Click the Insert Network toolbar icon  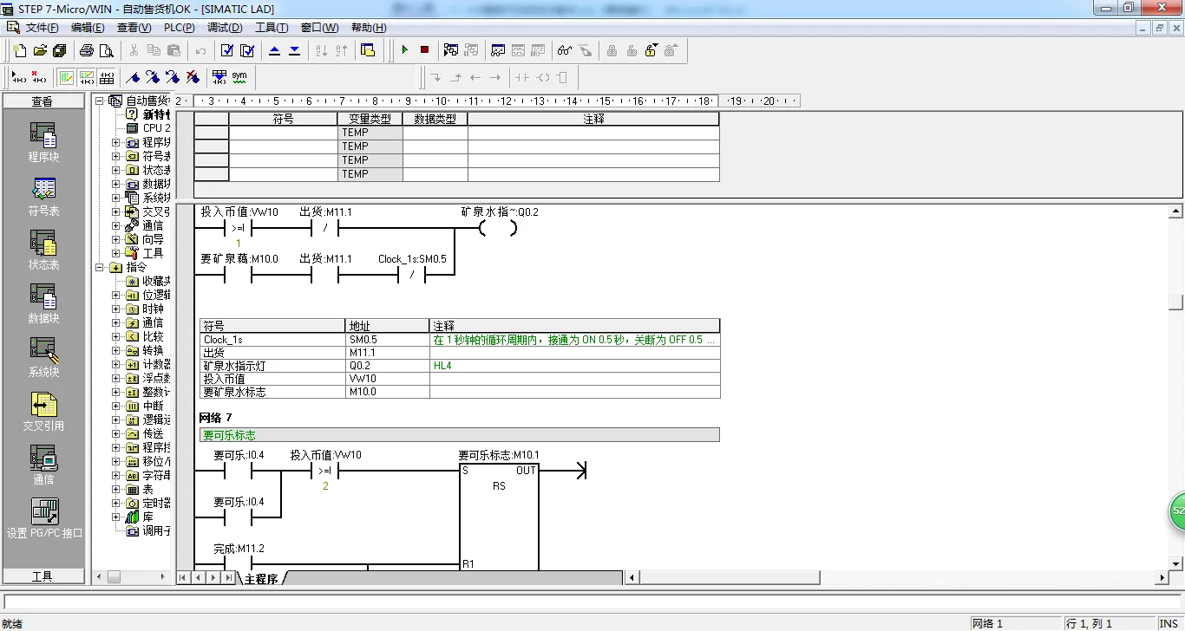(18, 77)
